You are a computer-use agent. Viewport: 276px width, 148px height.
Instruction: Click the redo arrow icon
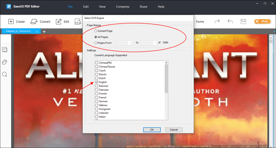point(217,21)
